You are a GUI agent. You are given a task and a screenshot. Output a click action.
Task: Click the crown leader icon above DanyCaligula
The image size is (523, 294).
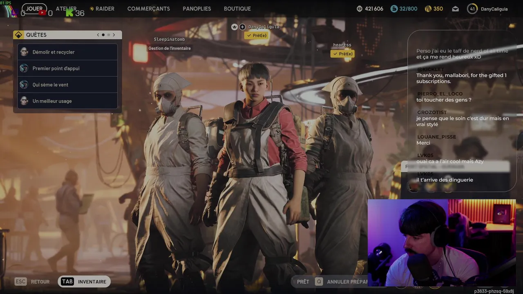tap(235, 27)
